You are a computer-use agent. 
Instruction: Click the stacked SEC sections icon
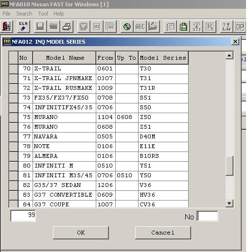tap(110, 26)
